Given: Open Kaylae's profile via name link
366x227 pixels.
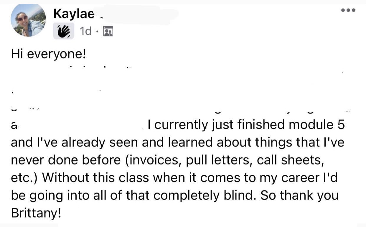Looking at the screenshot, I should tap(74, 13).
